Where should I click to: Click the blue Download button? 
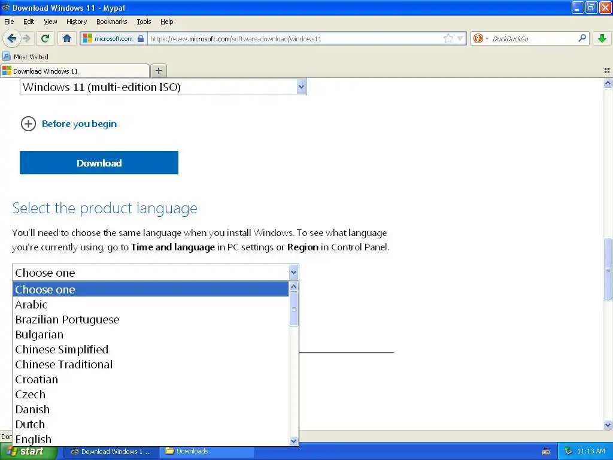(99, 163)
